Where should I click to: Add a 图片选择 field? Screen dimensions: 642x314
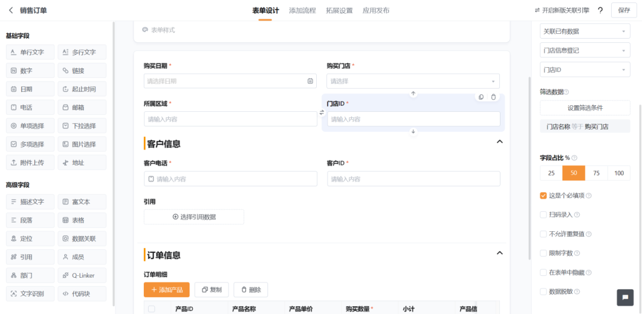[82, 144]
